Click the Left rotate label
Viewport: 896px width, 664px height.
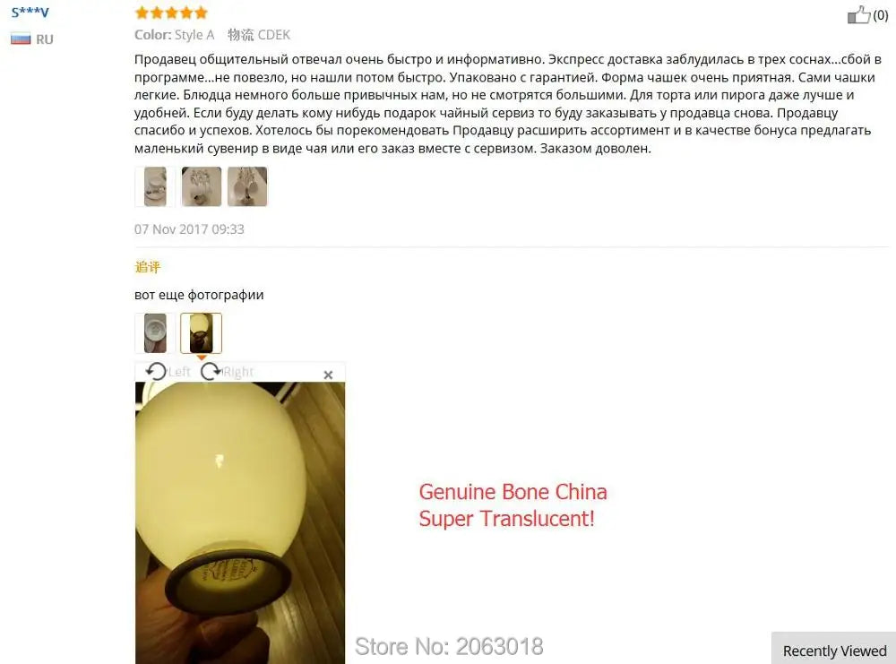[179, 372]
